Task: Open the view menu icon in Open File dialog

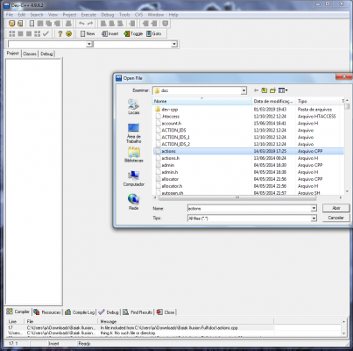Action: tap(283, 90)
